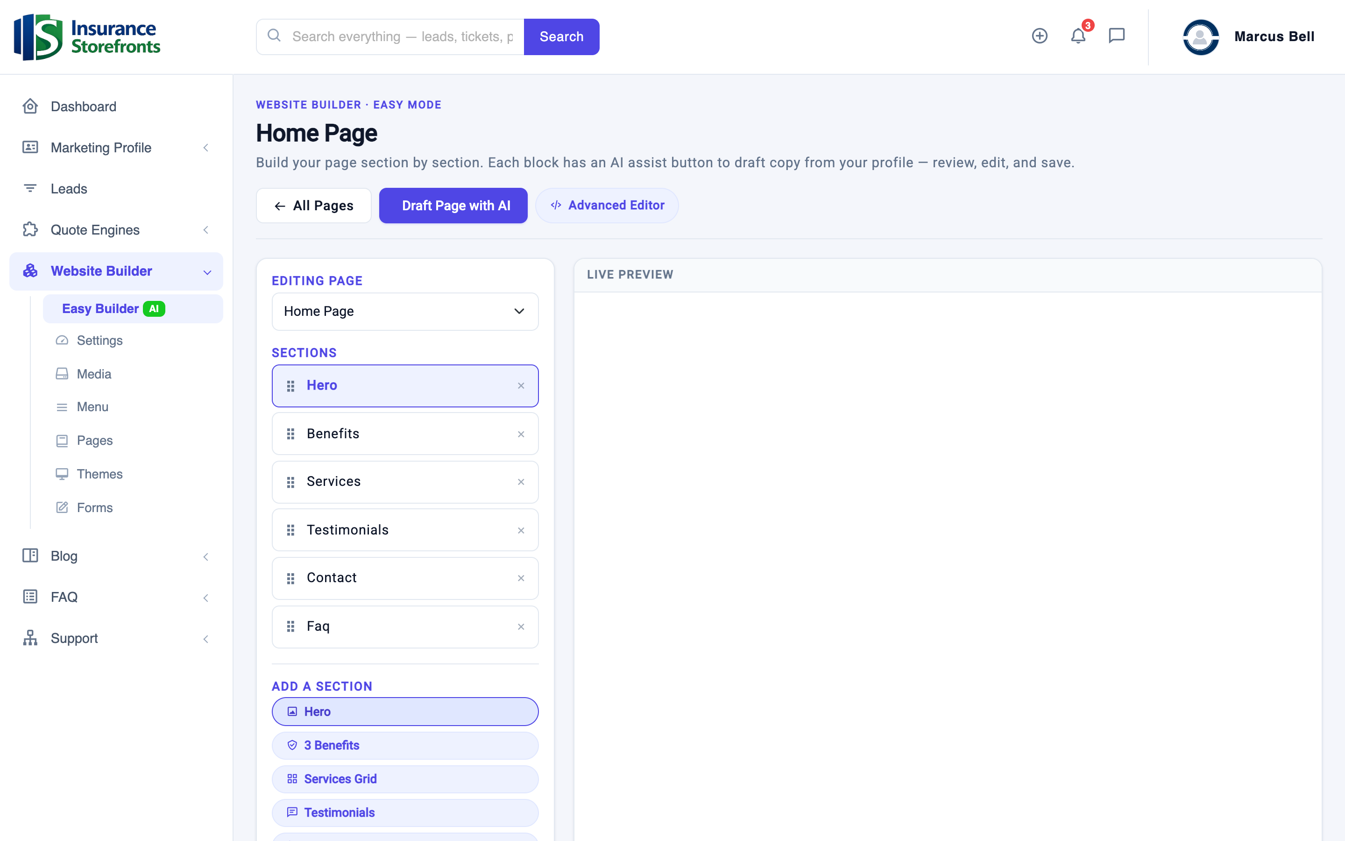Click the FAQ list icon
The height and width of the screenshot is (841, 1345).
tap(30, 597)
